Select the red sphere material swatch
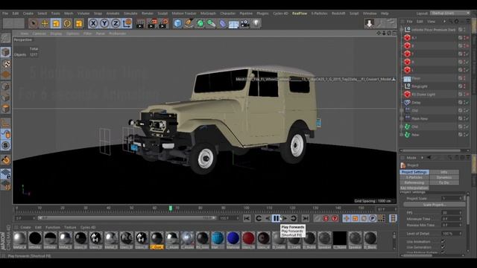This screenshot has height=268, width=477. pyautogui.click(x=248, y=238)
